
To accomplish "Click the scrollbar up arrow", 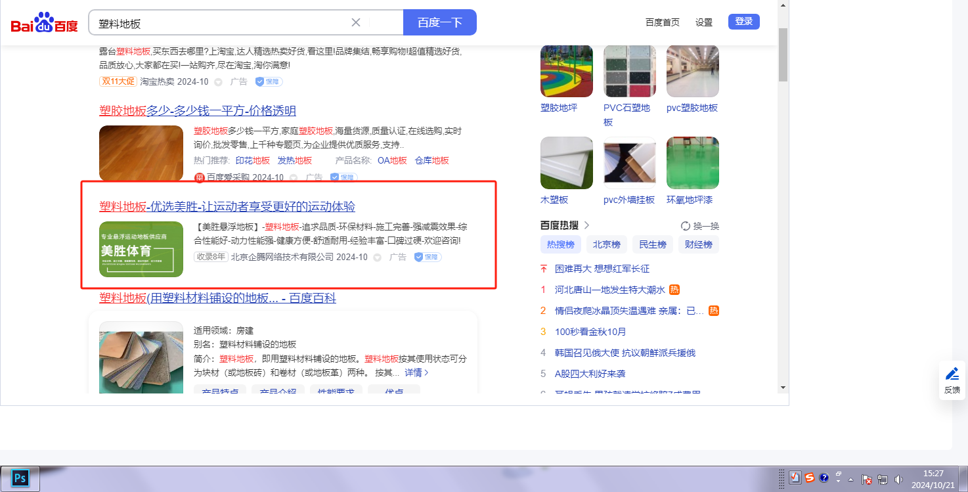I will (783, 5).
